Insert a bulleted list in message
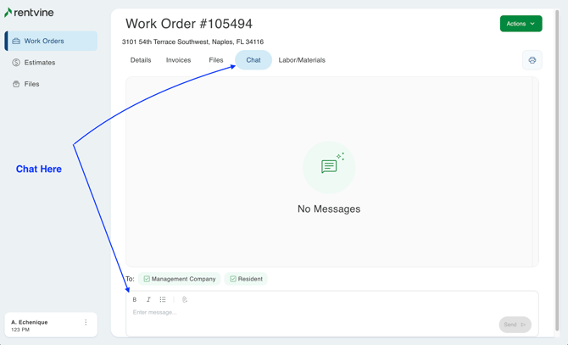This screenshot has height=345, width=568. pyautogui.click(x=163, y=299)
